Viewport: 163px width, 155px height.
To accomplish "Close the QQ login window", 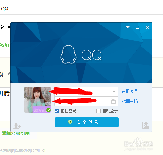I will pyautogui.click(x=147, y=27).
